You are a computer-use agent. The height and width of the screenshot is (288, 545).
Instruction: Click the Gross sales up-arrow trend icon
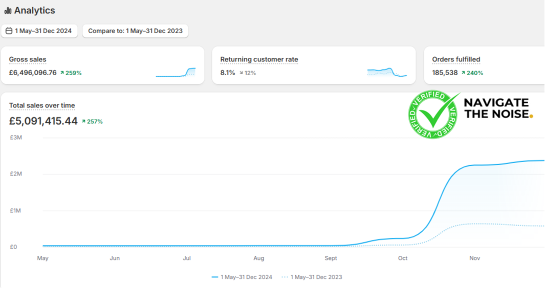click(62, 73)
